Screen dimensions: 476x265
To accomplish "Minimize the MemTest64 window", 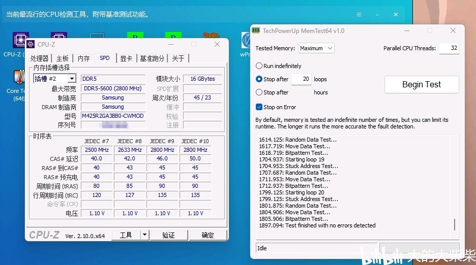I will click(407, 30).
